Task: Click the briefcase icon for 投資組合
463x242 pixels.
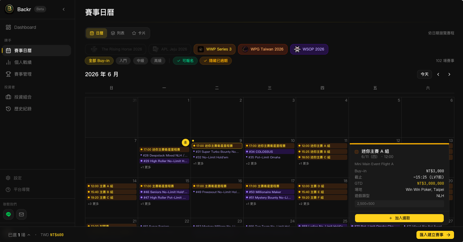Action: [x=8, y=97]
